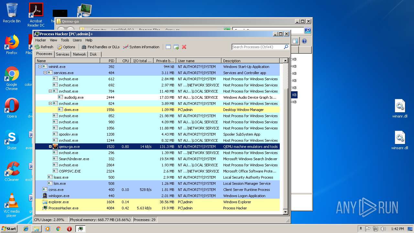Open the Users menu
Viewport: 414px width, 233px height.
(x=77, y=40)
